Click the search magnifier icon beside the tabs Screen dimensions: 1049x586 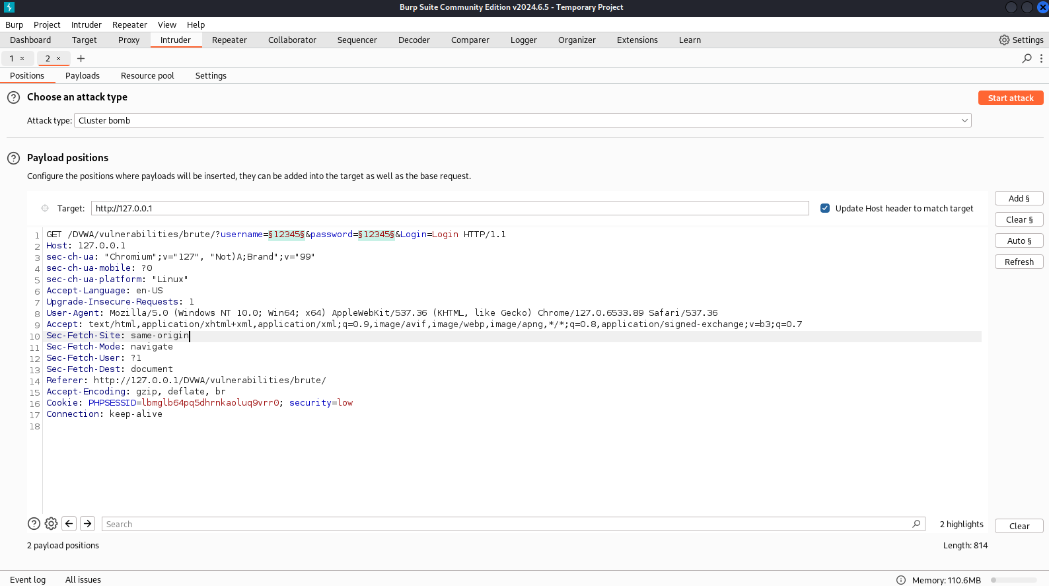[x=1027, y=59]
